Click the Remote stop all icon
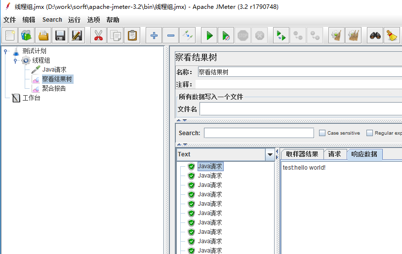Image resolution: width=402 pixels, height=254 pixels. [x=298, y=36]
